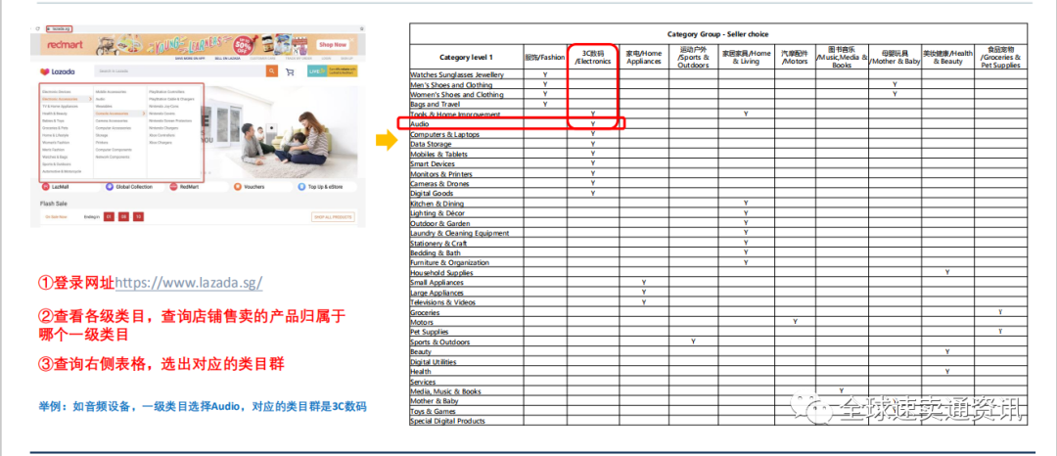The width and height of the screenshot is (1057, 456).
Task: Click the Top Up & eStore icon
Action: tap(301, 187)
